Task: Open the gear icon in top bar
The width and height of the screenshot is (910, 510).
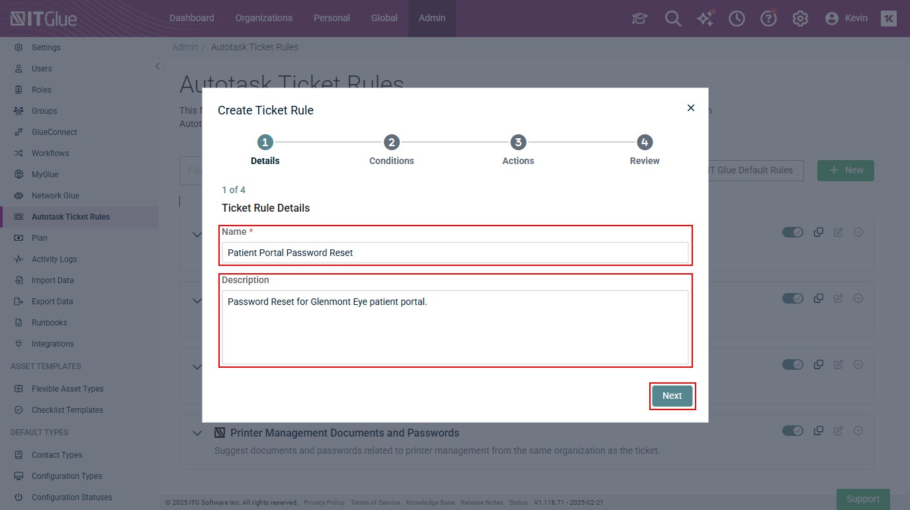Action: tap(800, 19)
